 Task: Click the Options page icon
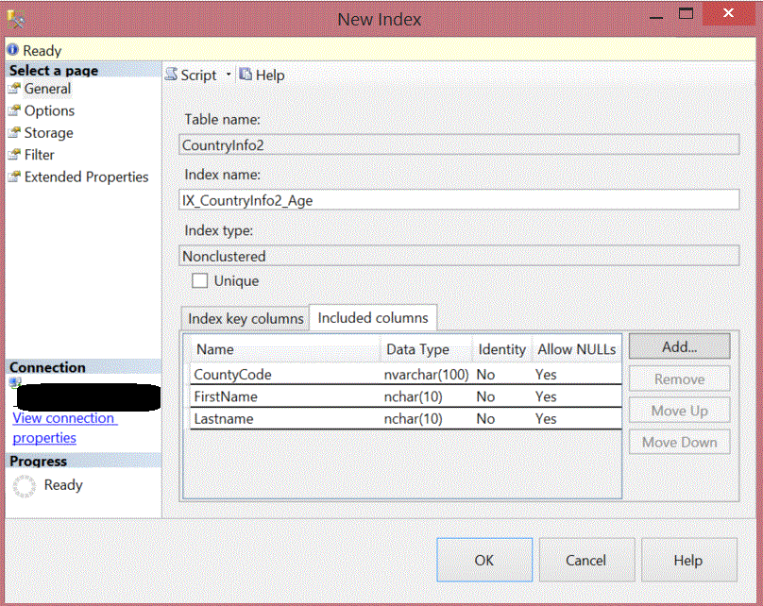tap(14, 110)
